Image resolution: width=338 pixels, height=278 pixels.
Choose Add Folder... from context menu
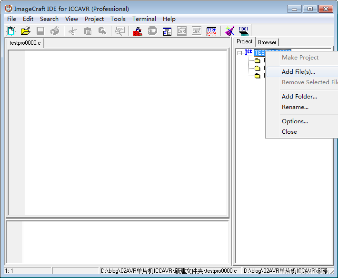click(302, 97)
